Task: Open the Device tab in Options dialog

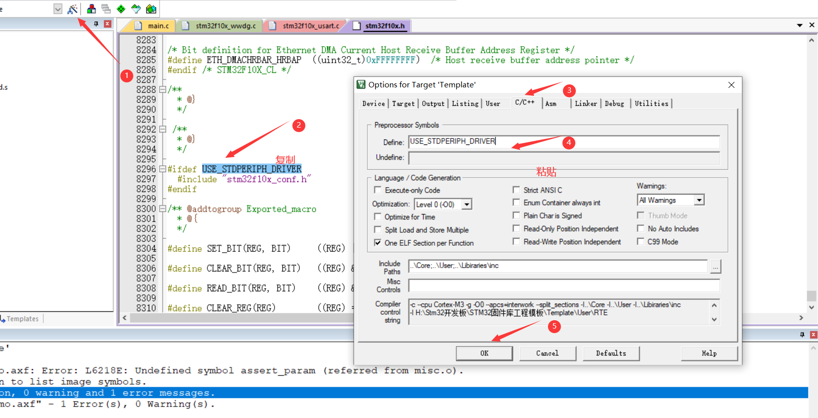Action: click(373, 103)
